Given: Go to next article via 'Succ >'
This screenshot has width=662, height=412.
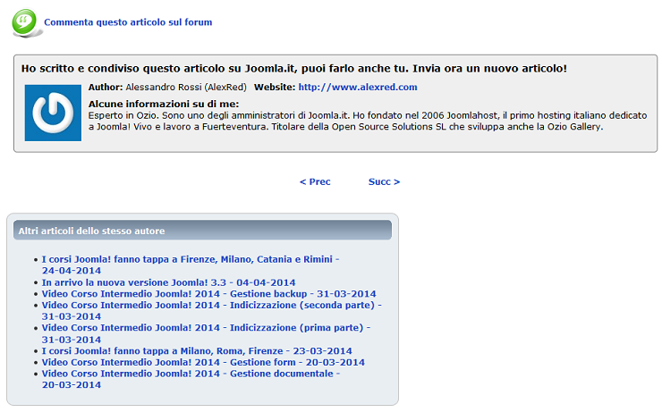Looking at the screenshot, I should click(384, 181).
